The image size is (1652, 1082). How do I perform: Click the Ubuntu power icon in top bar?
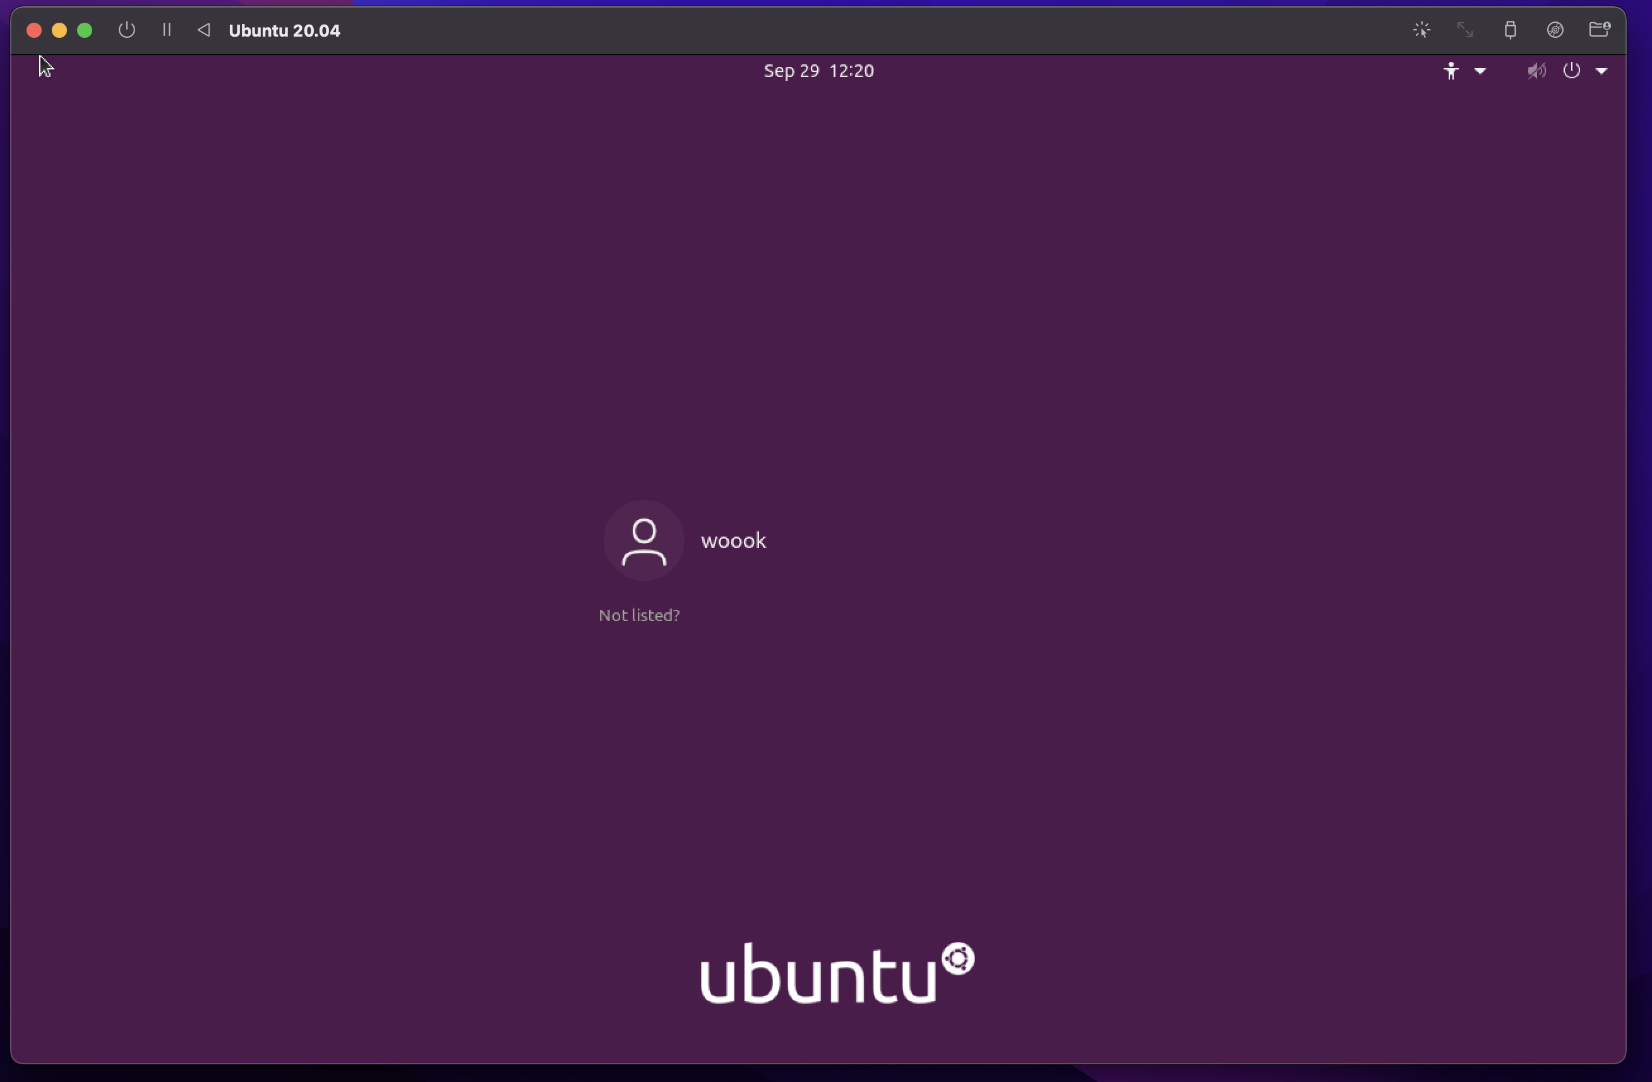click(x=1571, y=71)
